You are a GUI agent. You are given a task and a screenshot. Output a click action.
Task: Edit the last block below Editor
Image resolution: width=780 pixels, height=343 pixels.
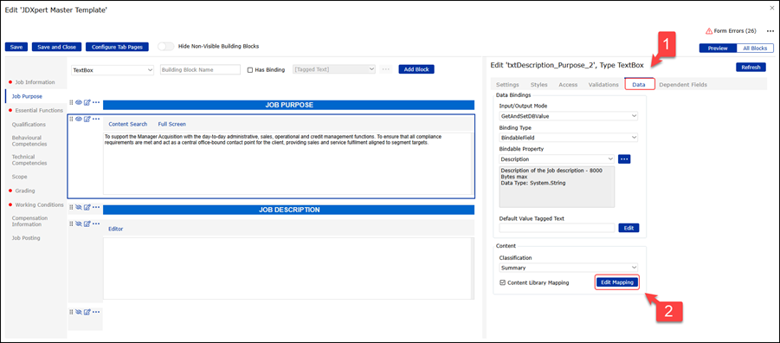[87, 312]
